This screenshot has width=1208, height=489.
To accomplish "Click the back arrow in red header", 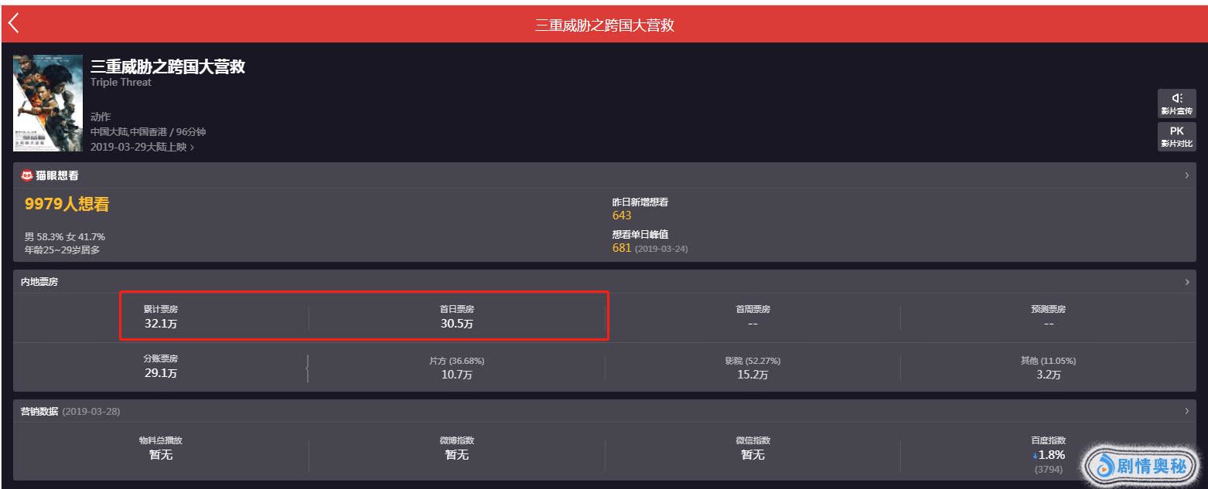I will tap(13, 24).
